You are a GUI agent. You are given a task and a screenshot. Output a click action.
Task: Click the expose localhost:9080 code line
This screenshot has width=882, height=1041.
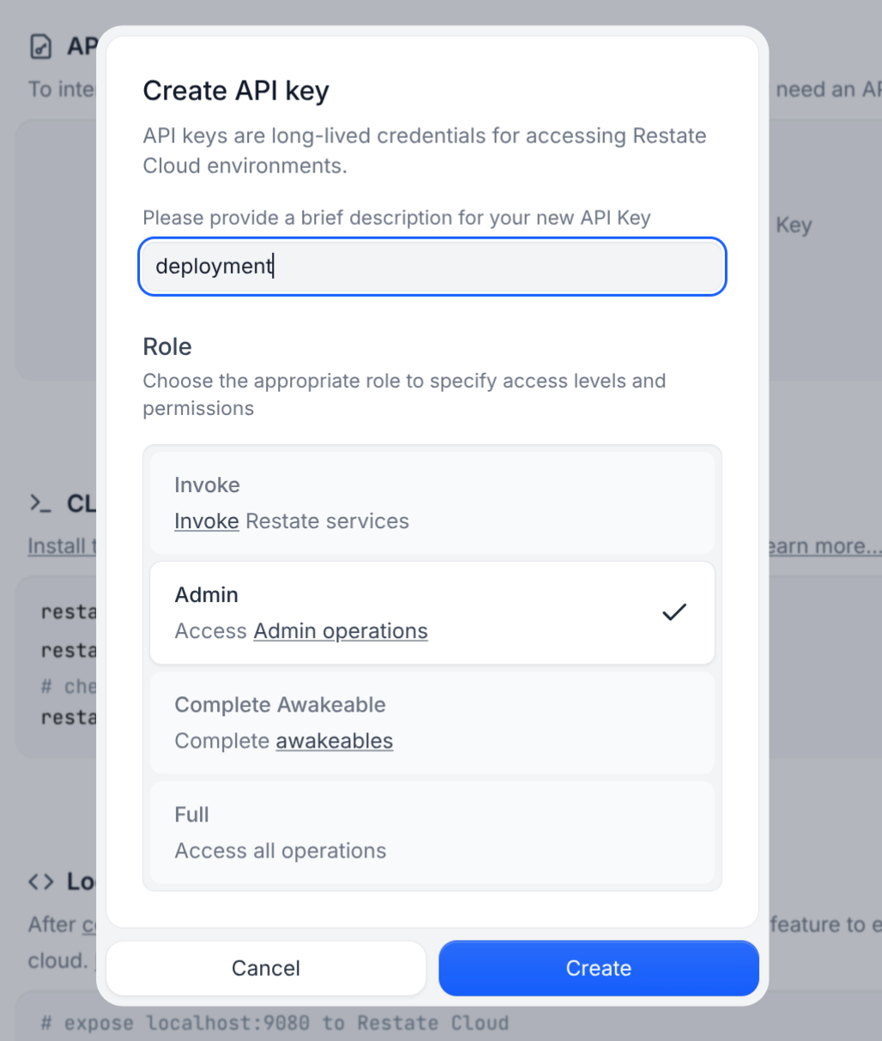[275, 1023]
